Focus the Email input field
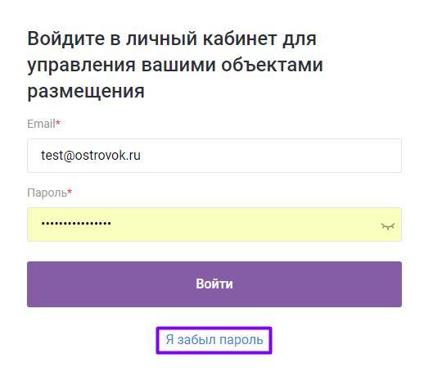The height and width of the screenshot is (372, 433). pyautogui.click(x=214, y=156)
